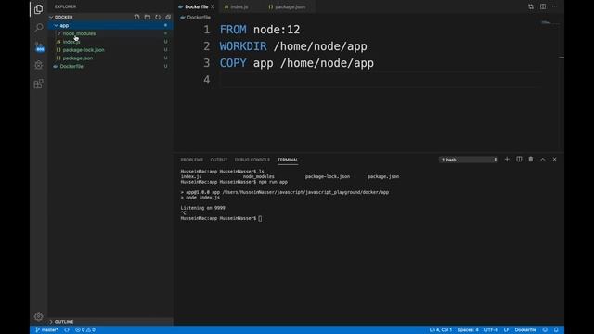Create a new folder in DOCKER folder
Screen dimensions: 594x334
(x=148, y=17)
